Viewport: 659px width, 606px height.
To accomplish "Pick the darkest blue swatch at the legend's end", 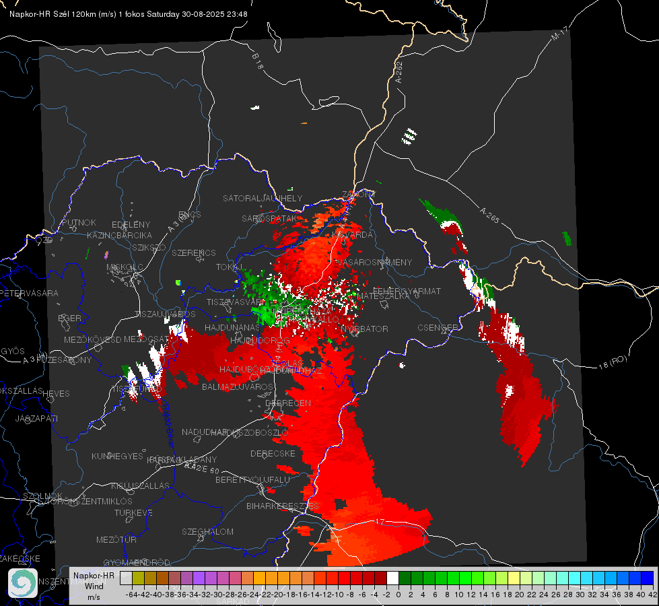I will [648, 578].
